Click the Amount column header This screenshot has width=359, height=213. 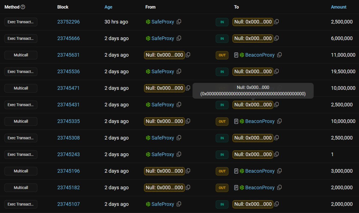pyautogui.click(x=338, y=7)
